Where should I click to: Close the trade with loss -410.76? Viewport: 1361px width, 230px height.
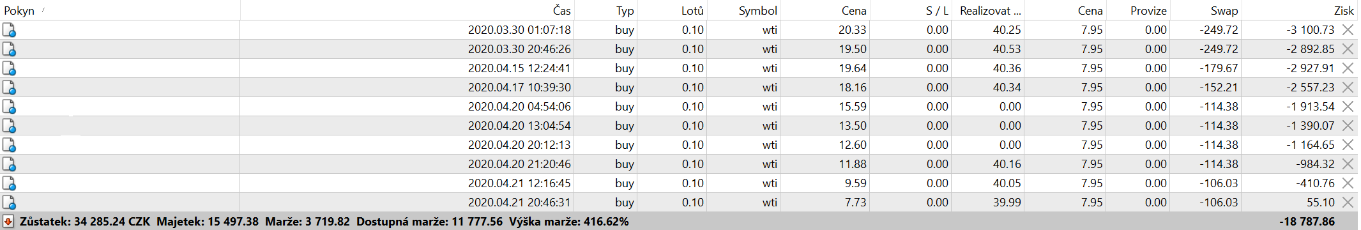click(1348, 183)
